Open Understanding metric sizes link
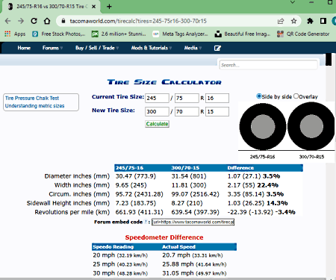Image resolution: width=336 pixels, height=280 pixels. (x=34, y=106)
